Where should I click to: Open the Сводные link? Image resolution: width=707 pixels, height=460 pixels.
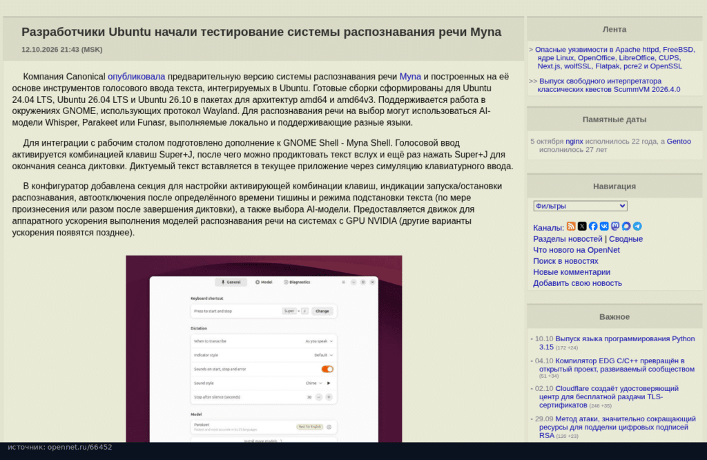[626, 239]
